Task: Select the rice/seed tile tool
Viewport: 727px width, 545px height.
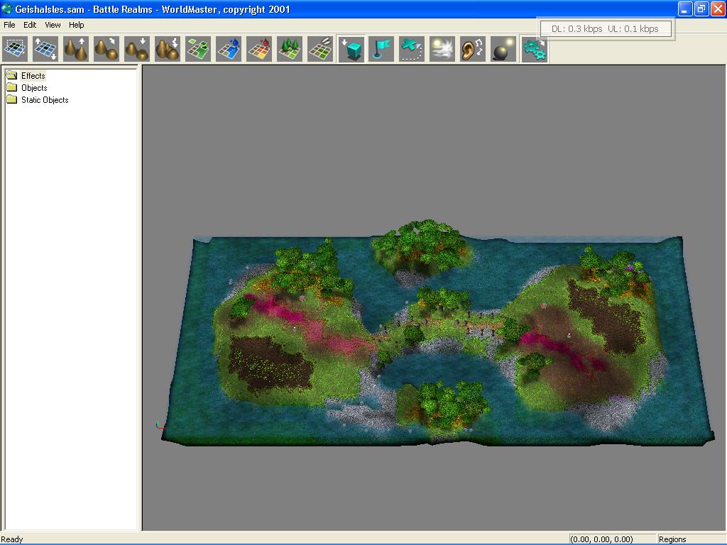Action: [320, 49]
